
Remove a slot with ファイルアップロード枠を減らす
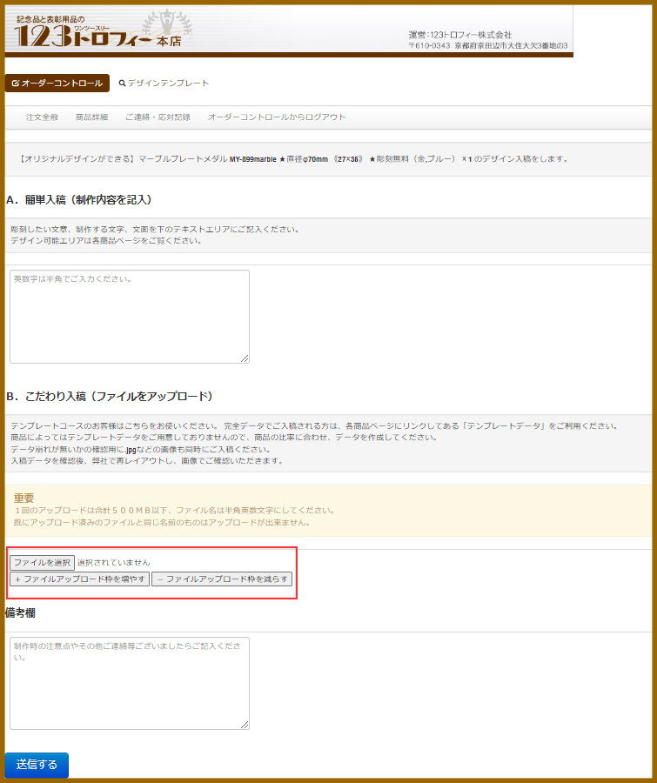(x=222, y=579)
